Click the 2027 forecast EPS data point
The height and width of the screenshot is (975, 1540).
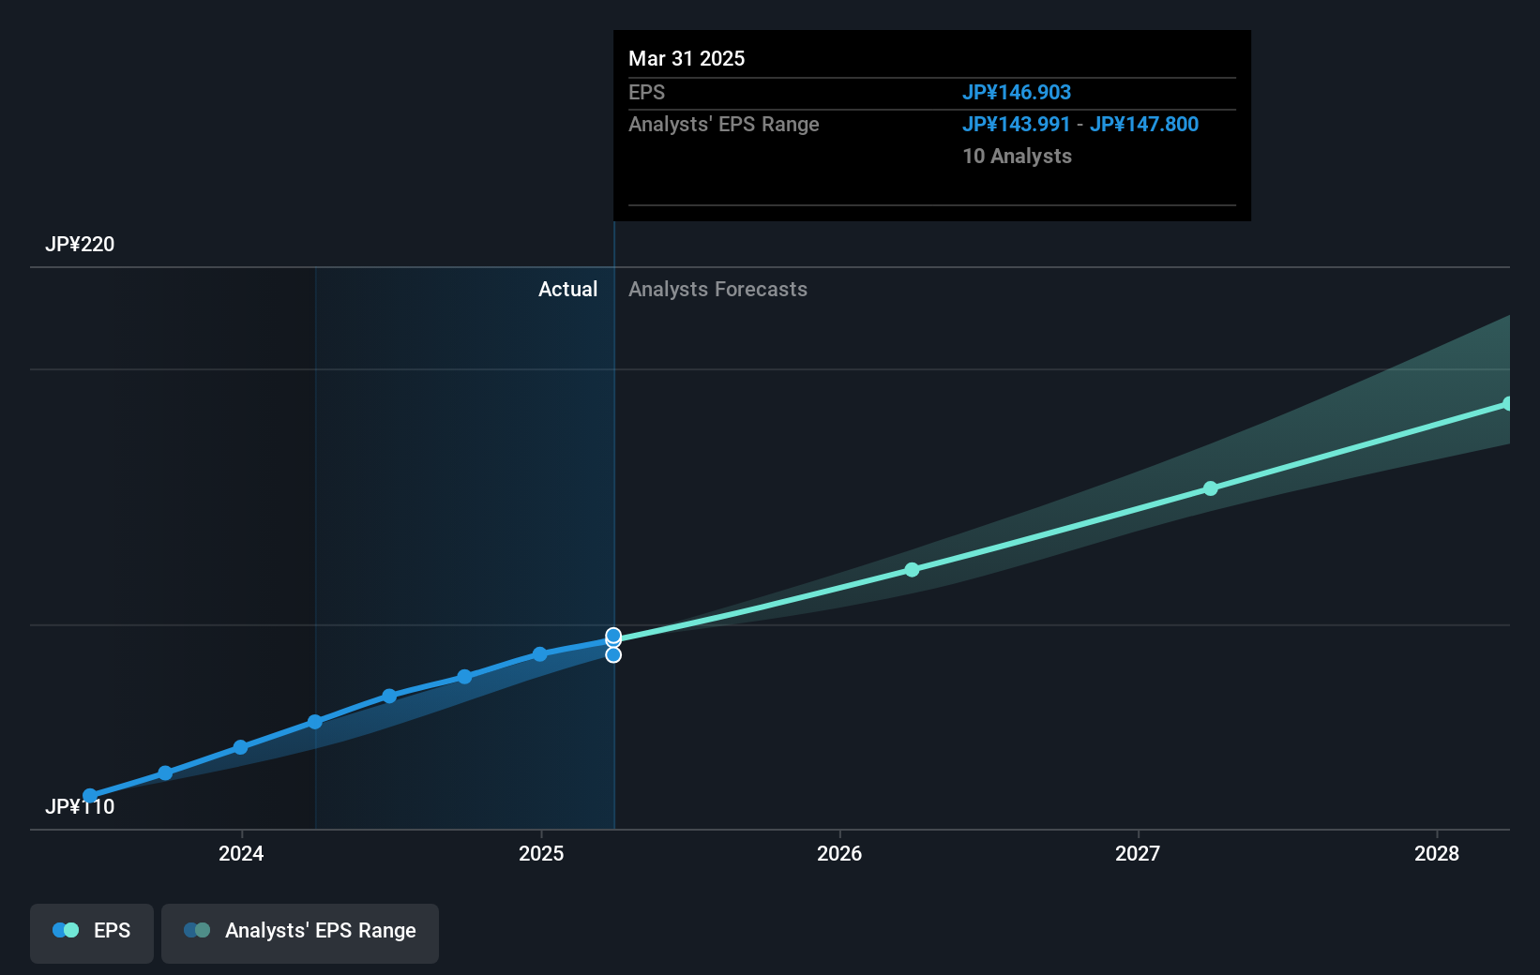[1211, 488]
